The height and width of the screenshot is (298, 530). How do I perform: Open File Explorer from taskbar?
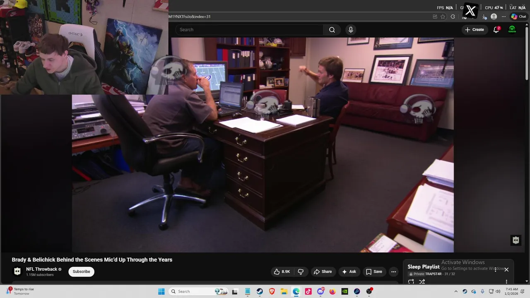pos(284,291)
